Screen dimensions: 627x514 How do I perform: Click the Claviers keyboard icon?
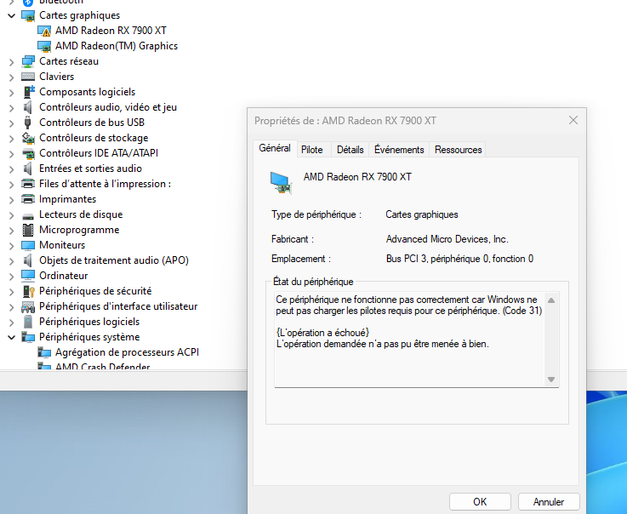(x=28, y=77)
